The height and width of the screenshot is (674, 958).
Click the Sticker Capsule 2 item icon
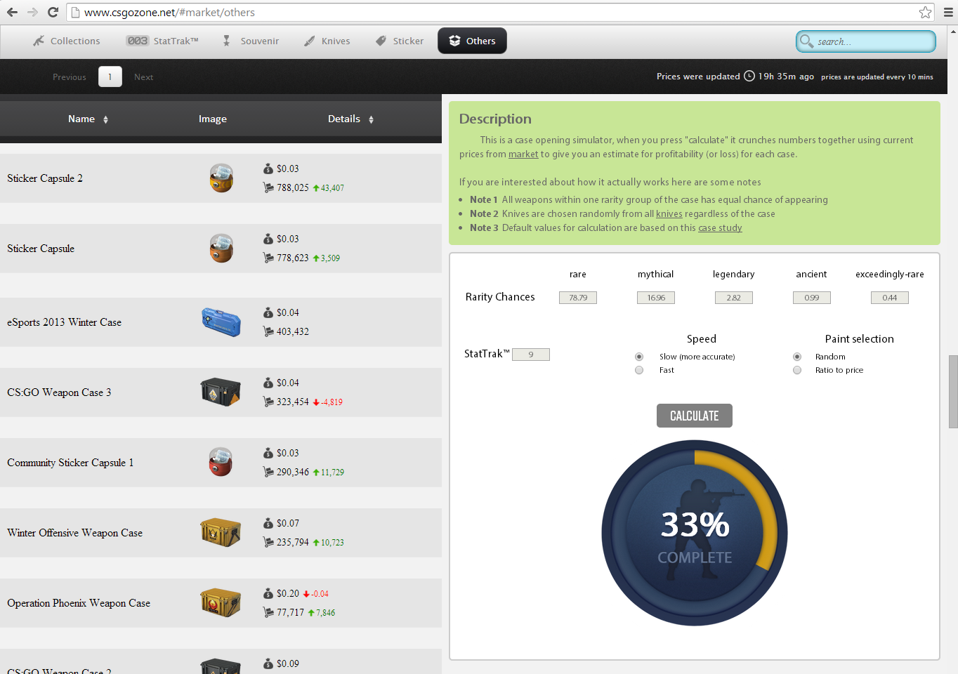point(221,178)
